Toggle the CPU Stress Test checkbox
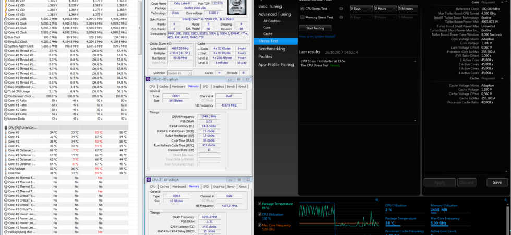Screen dimensions: 511x235 [302, 9]
